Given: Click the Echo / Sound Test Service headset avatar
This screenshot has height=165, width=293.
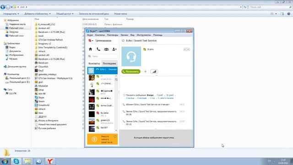Looking at the screenshot, I should [x=131, y=56].
